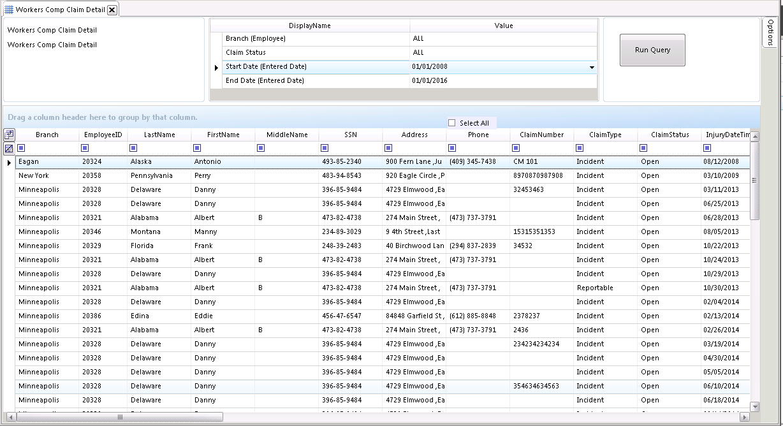Click the DisplayName parameter column header

(x=310, y=26)
